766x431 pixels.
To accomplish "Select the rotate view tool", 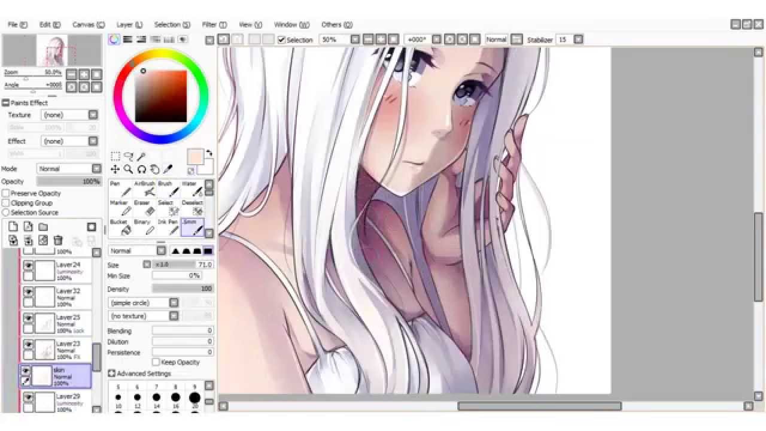I will (141, 169).
